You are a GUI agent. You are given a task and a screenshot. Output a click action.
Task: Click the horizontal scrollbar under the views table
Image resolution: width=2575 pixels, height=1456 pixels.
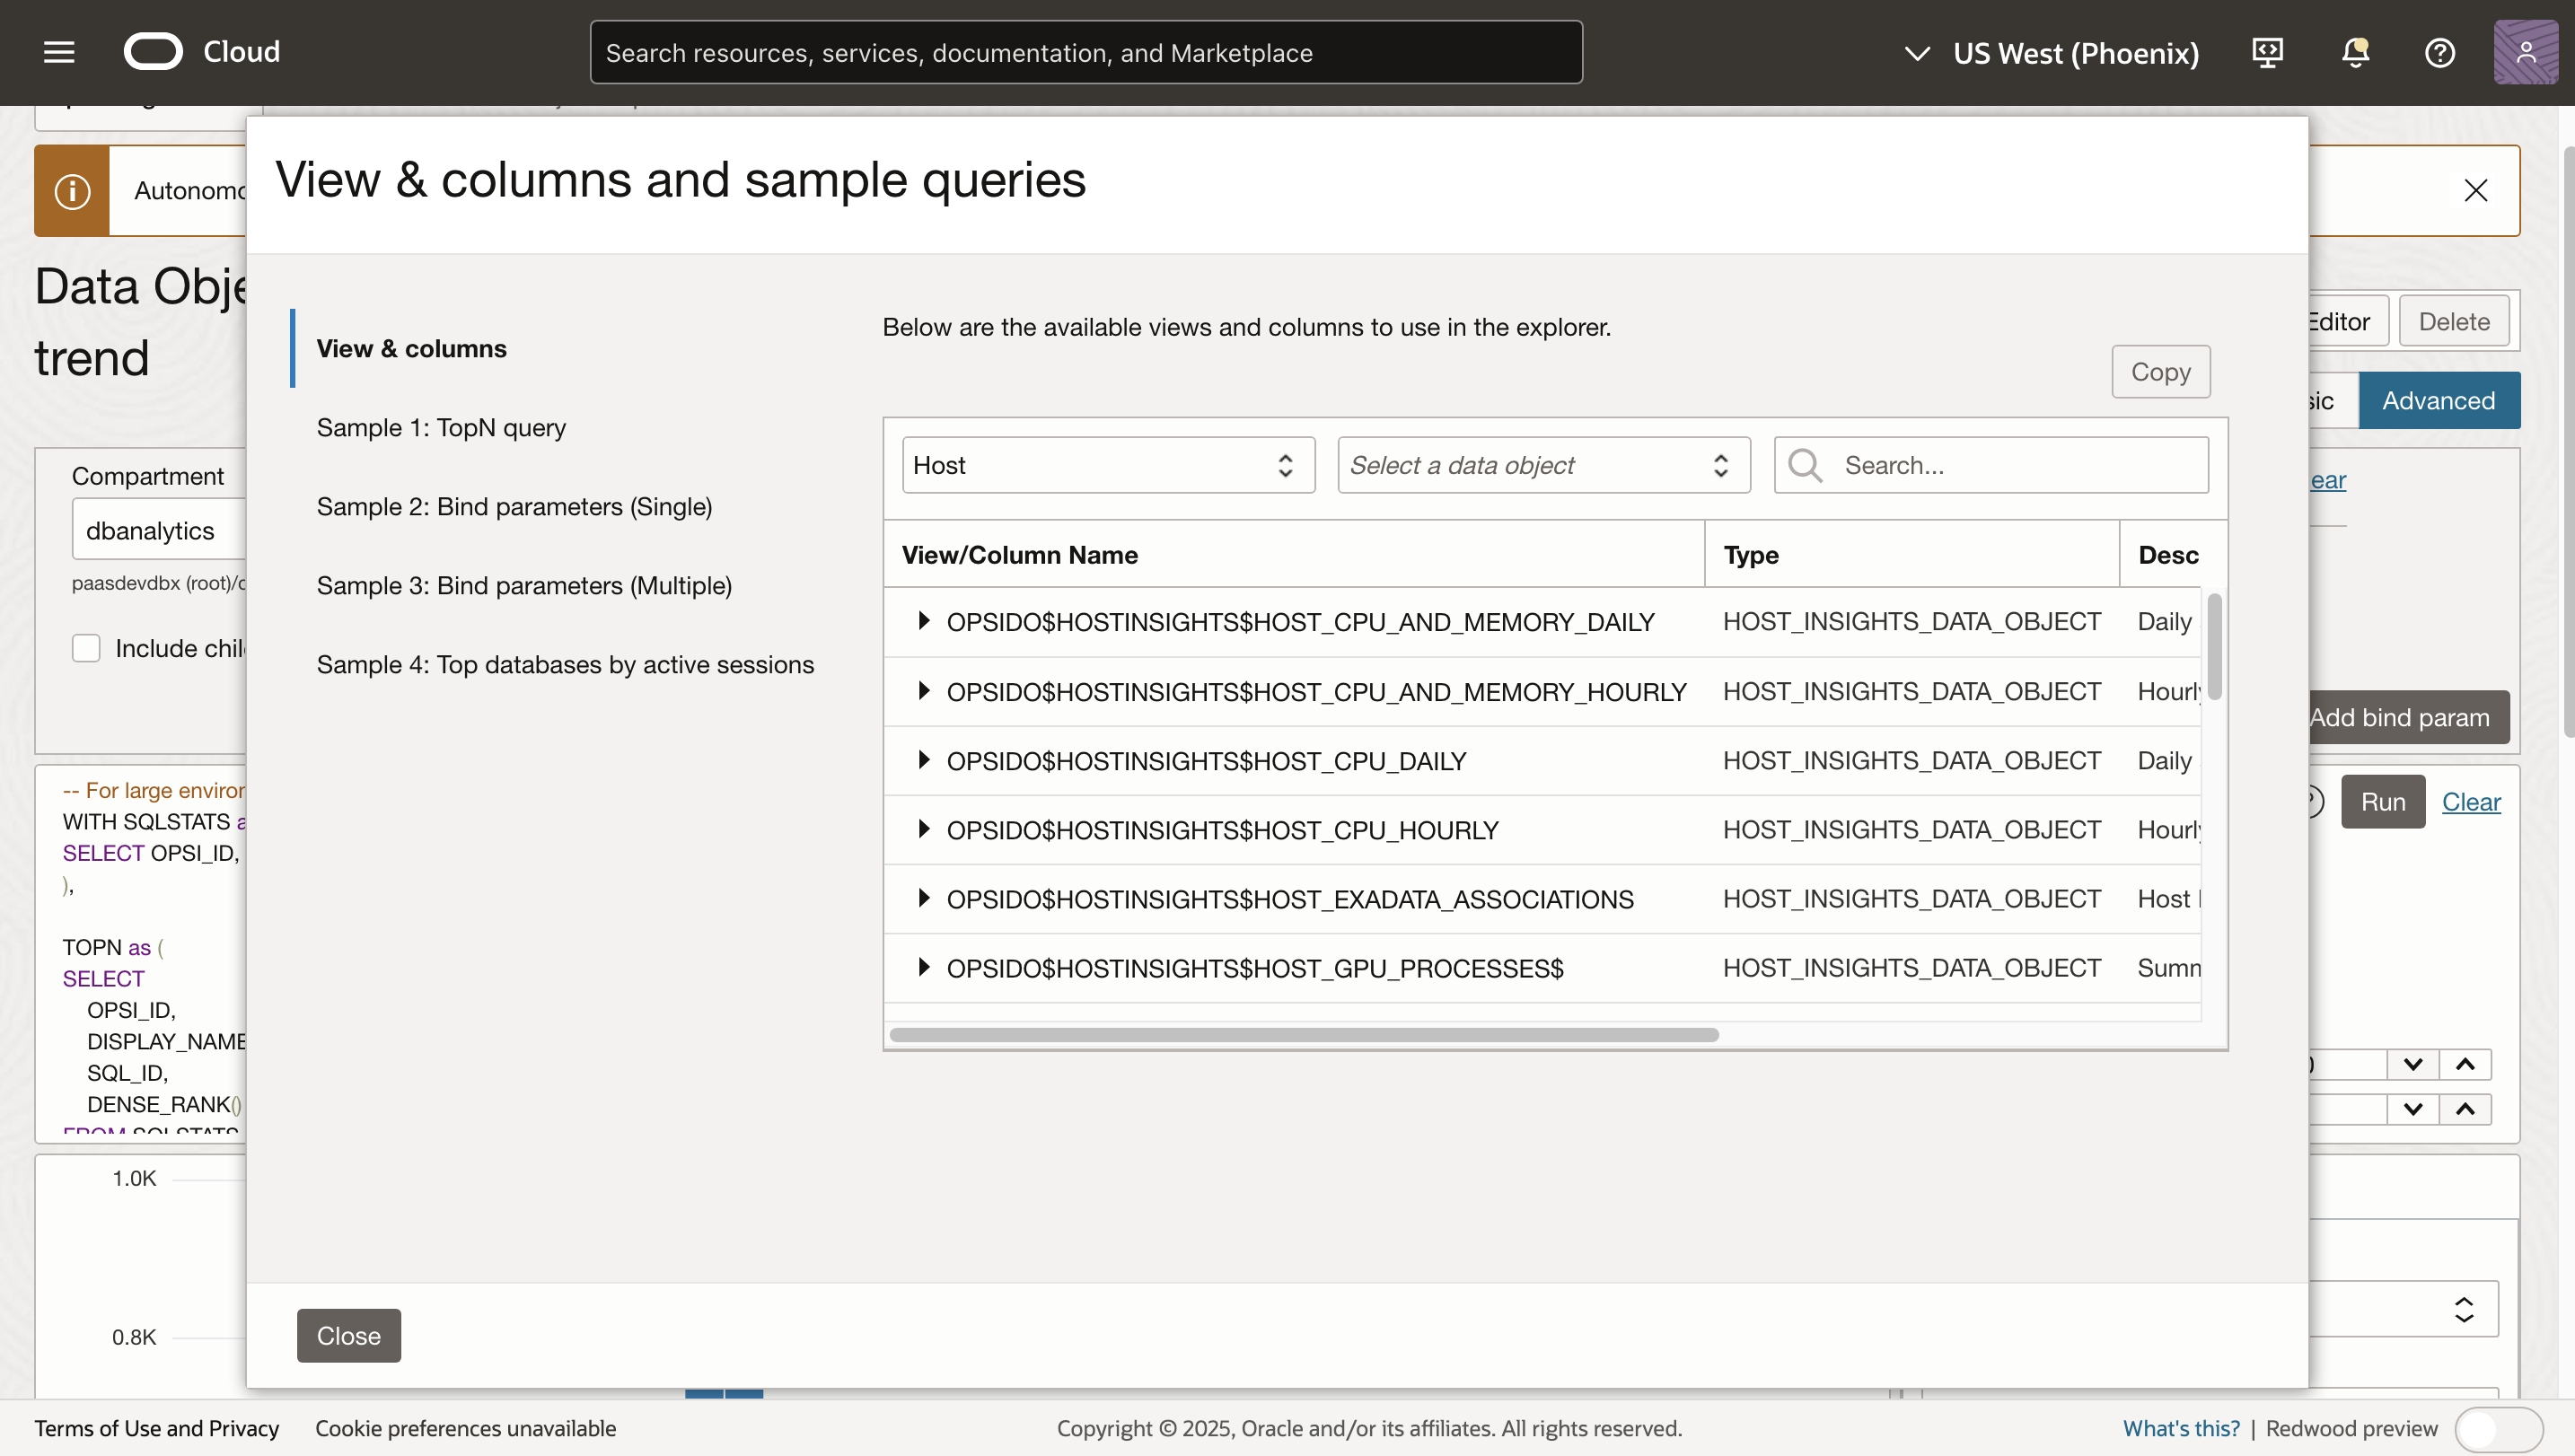click(x=1303, y=1034)
